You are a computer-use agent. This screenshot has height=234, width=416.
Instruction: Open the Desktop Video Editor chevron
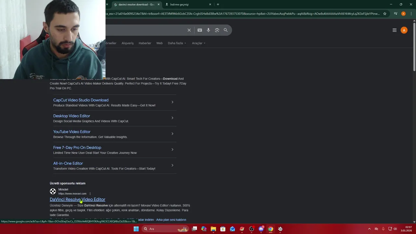[172, 118]
